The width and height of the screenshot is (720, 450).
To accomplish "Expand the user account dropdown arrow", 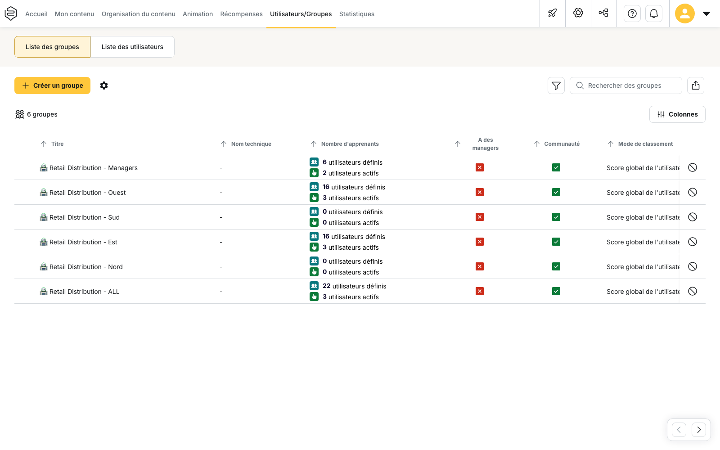I will [706, 13].
